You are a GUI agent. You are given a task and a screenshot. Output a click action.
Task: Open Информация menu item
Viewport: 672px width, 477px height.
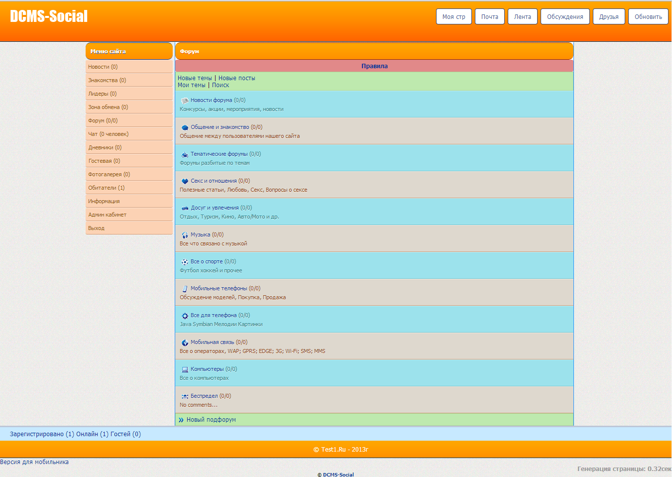click(x=129, y=201)
